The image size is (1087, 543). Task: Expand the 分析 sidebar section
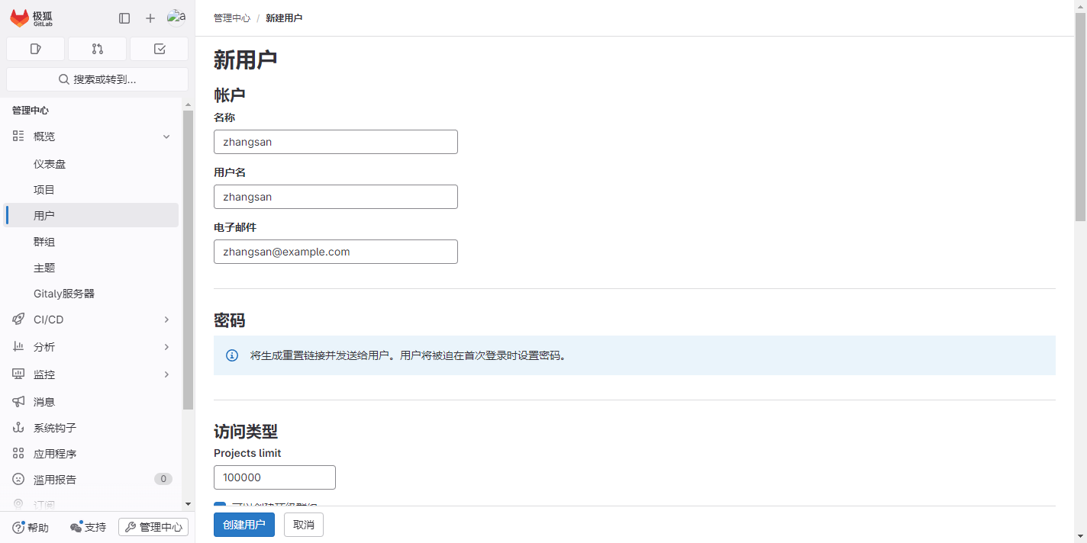click(166, 347)
